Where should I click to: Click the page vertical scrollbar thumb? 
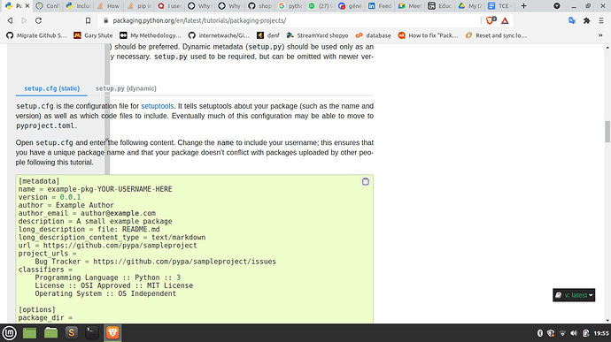click(607, 132)
